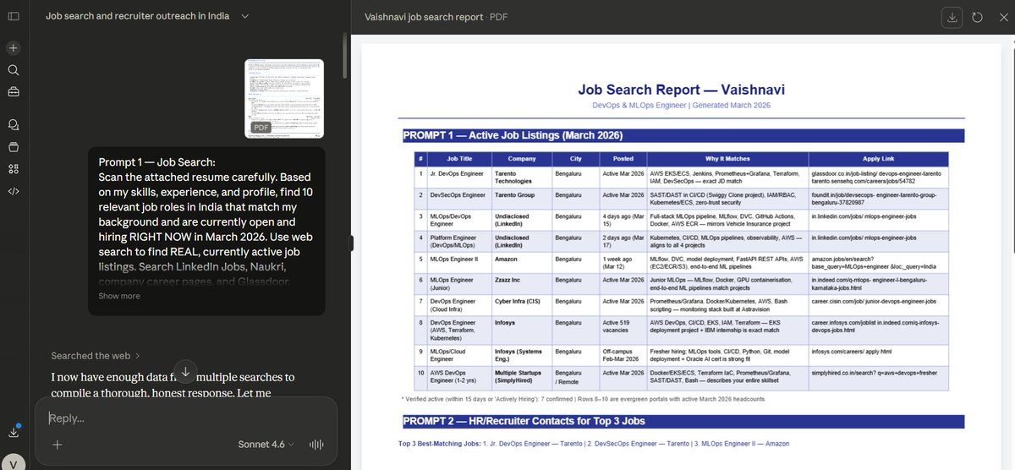Click the refresh icon in PDF header
Screen dimensions: 1015x470
coord(977,17)
